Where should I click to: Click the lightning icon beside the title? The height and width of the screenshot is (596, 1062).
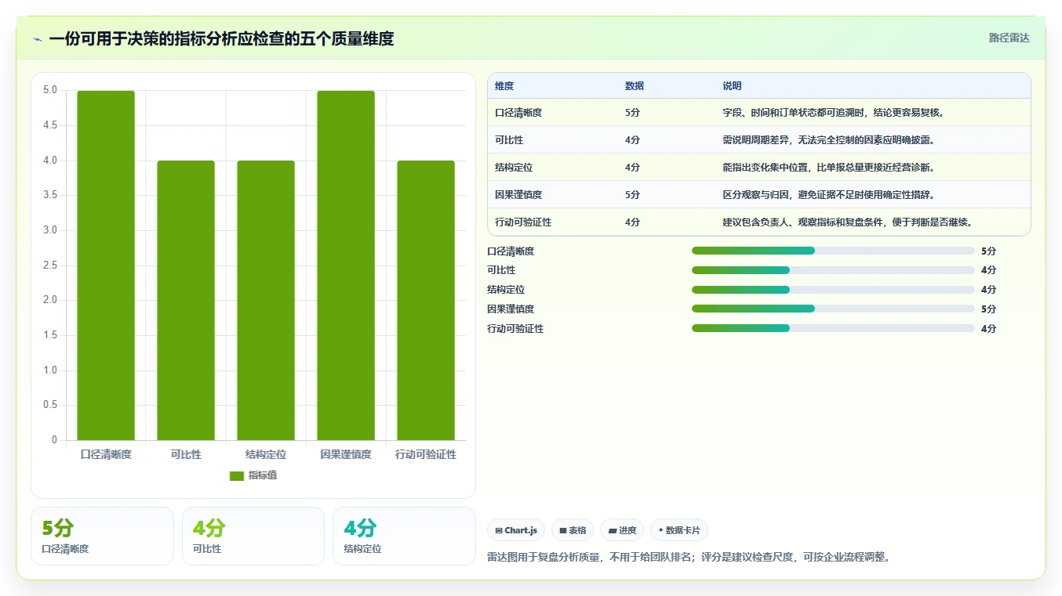click(x=38, y=39)
